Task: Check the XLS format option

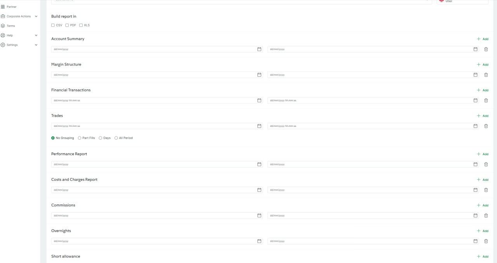Action: point(81,25)
